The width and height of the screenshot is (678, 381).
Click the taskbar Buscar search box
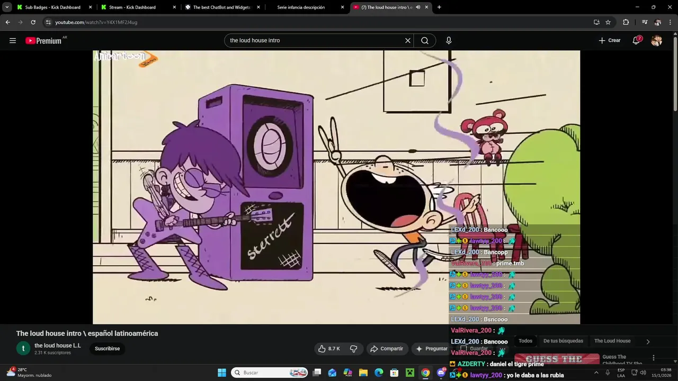pyautogui.click(x=271, y=373)
